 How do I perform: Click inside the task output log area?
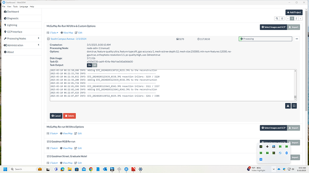172,85
